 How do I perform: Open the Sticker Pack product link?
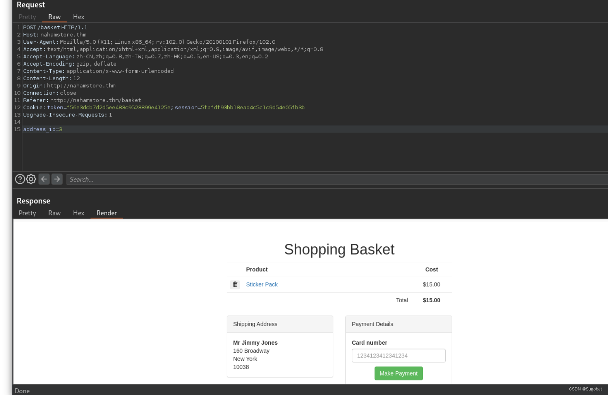pos(262,285)
